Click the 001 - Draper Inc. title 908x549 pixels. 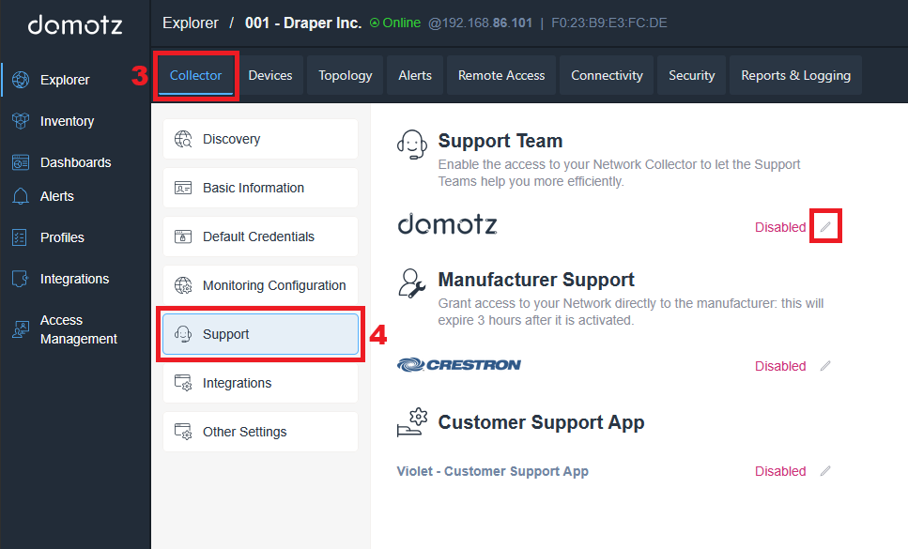tap(303, 23)
